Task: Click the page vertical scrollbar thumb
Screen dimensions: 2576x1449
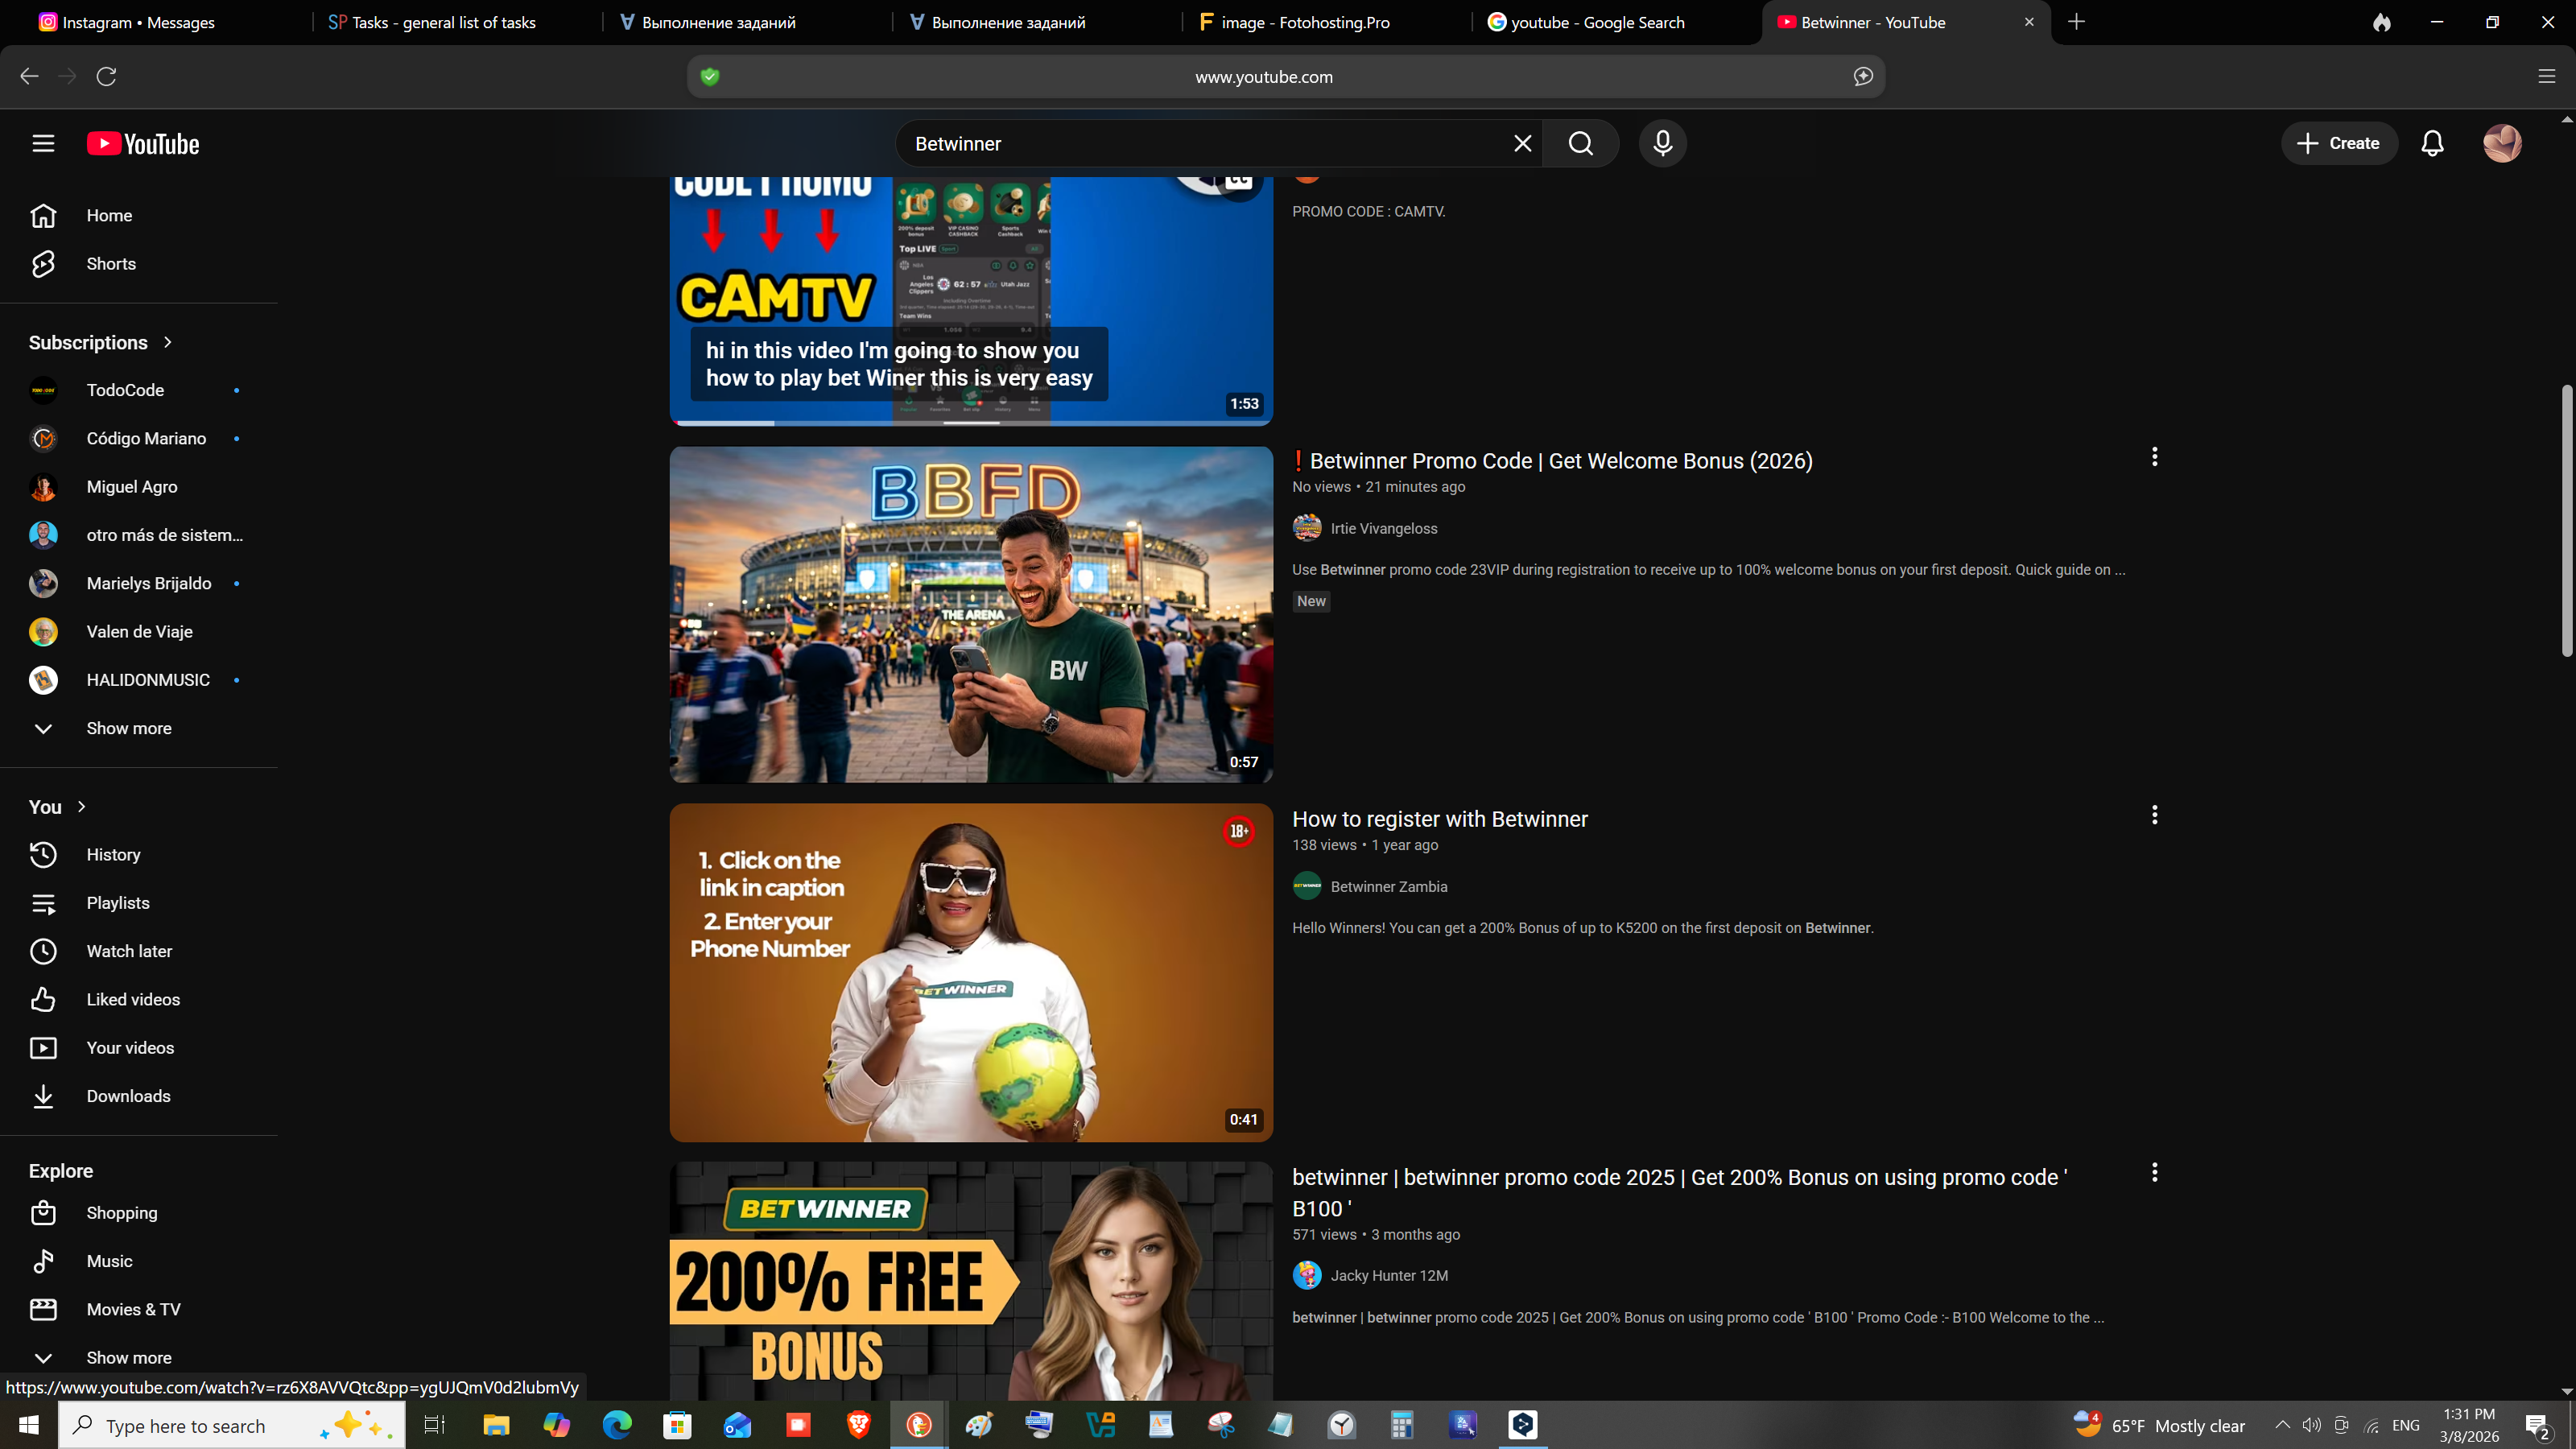Action: point(2566,520)
